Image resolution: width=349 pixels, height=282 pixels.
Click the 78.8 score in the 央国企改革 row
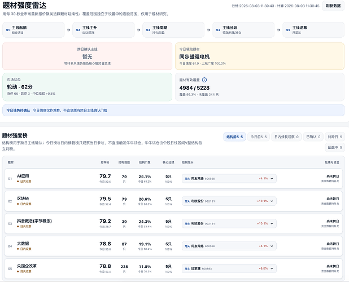pos(105,266)
